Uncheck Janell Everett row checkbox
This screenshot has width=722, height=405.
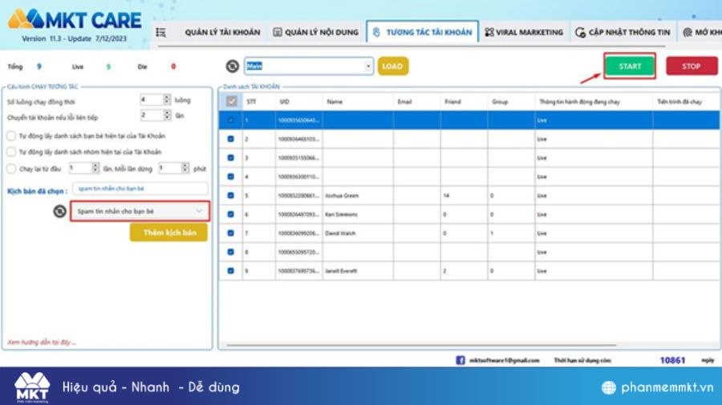tap(231, 271)
